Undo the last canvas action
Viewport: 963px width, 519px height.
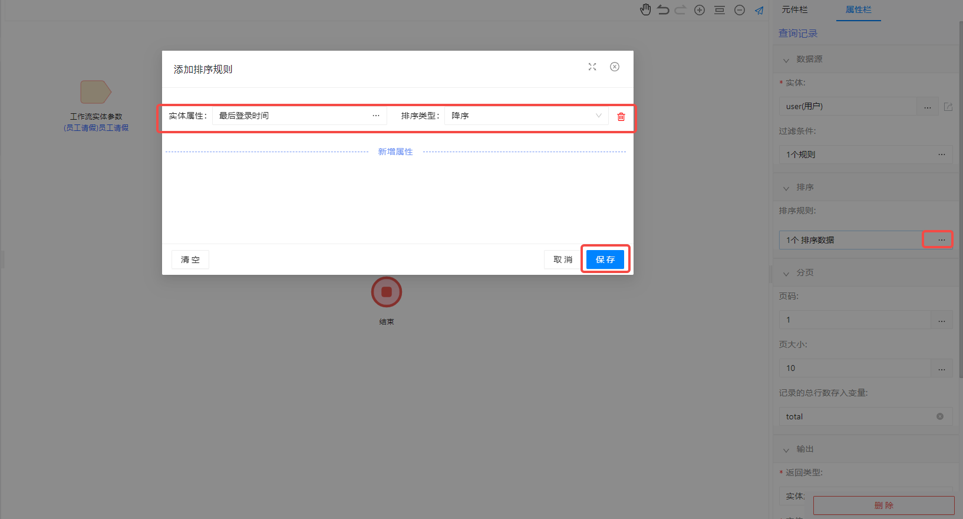coord(663,9)
